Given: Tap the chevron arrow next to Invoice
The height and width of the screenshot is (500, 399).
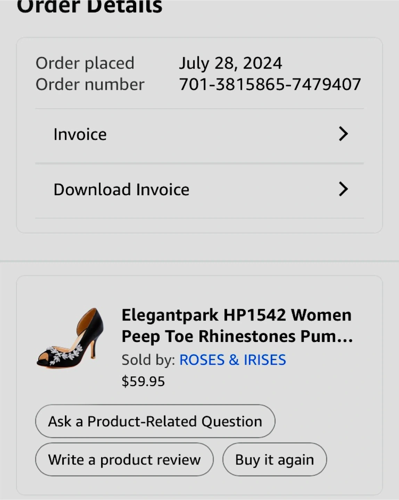Looking at the screenshot, I should (343, 134).
